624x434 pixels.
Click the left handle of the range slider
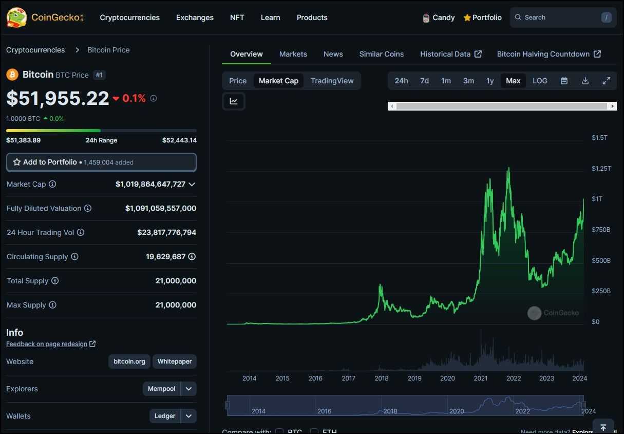pyautogui.click(x=228, y=405)
